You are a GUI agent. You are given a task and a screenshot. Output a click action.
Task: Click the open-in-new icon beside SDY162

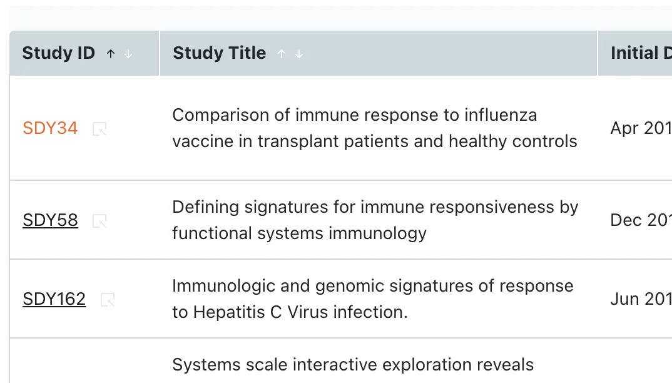pyautogui.click(x=107, y=300)
